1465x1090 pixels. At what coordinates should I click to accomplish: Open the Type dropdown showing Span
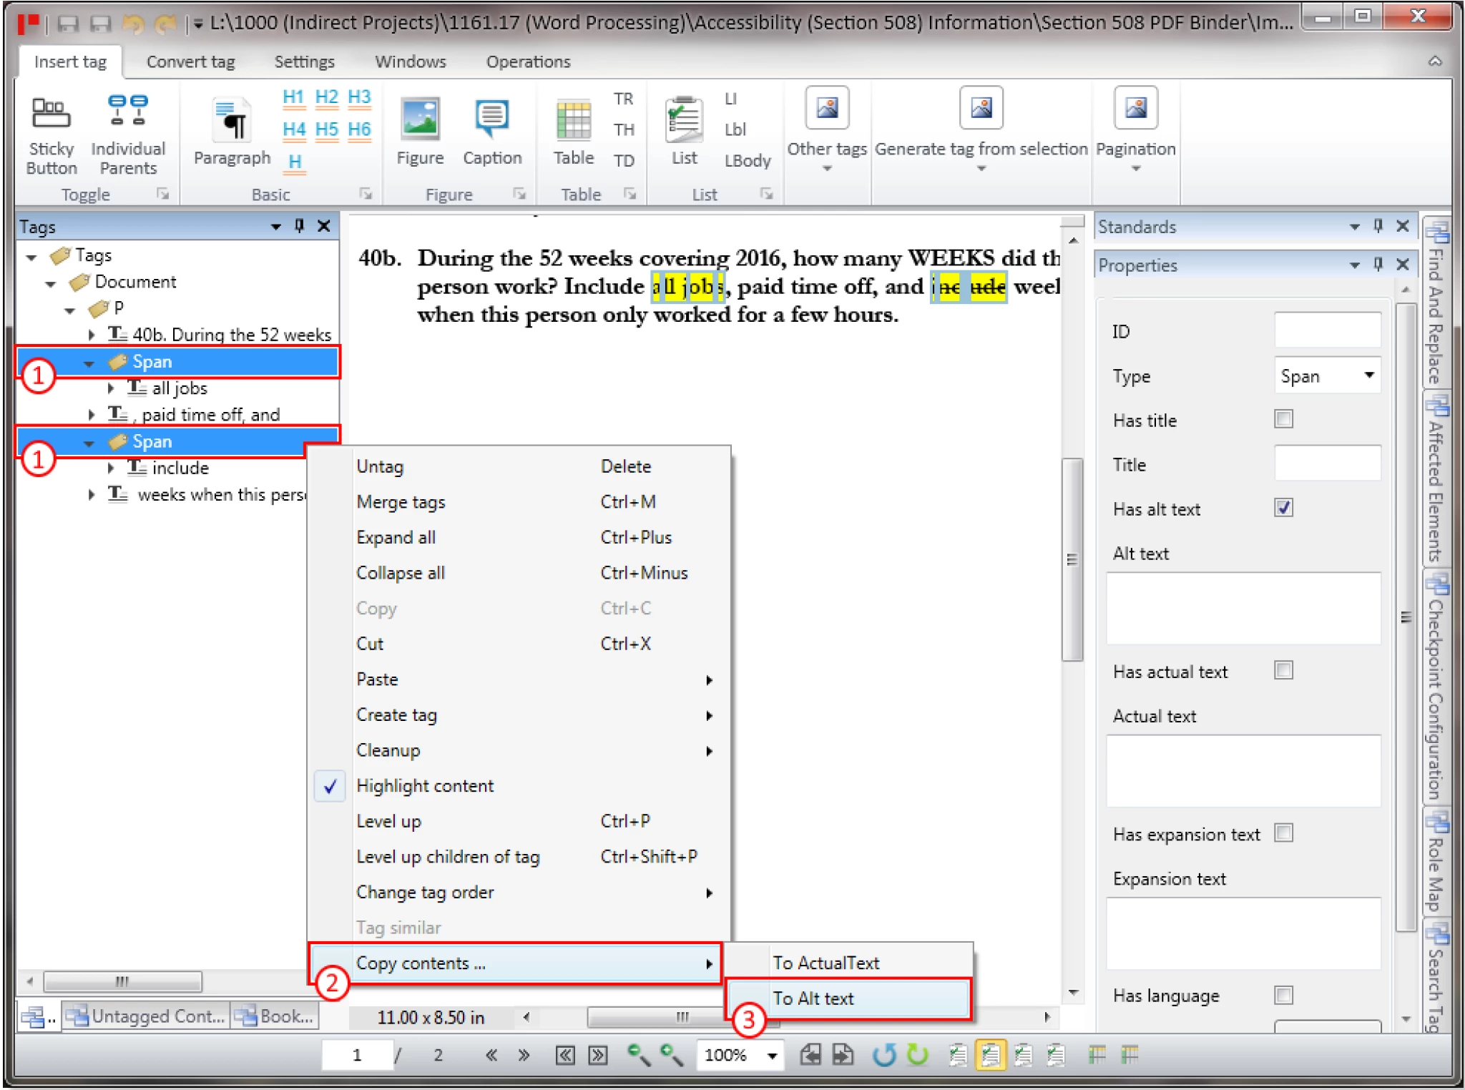click(1368, 375)
